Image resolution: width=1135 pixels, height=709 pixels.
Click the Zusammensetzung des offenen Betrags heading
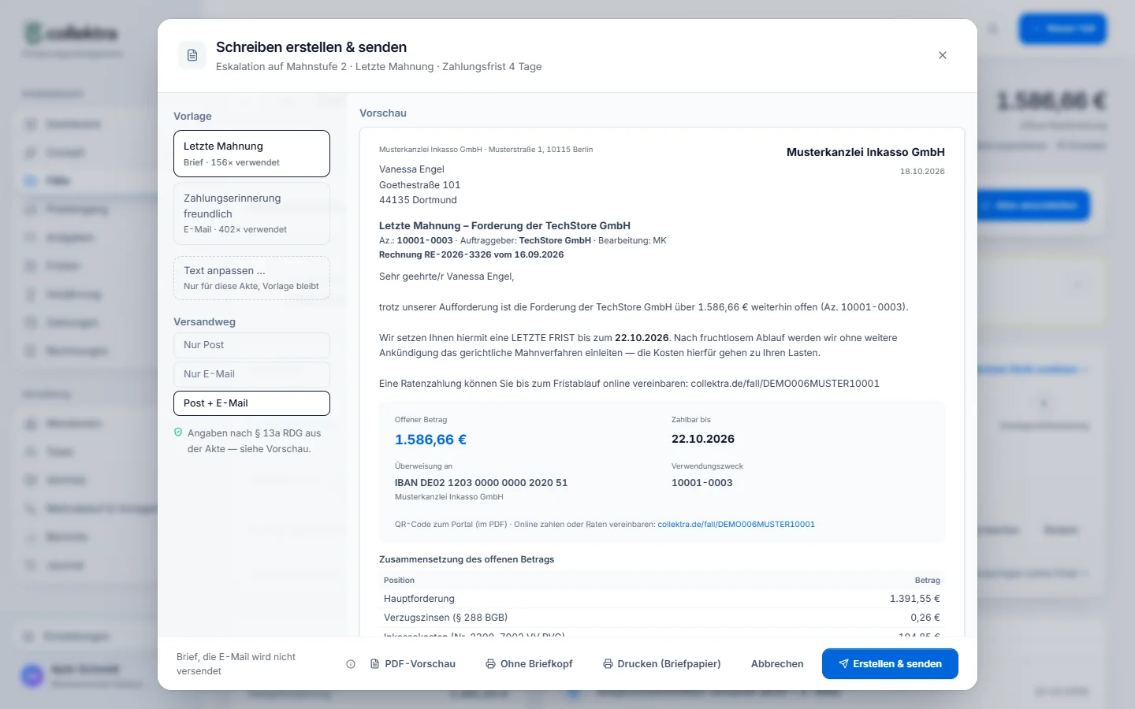[x=467, y=559]
